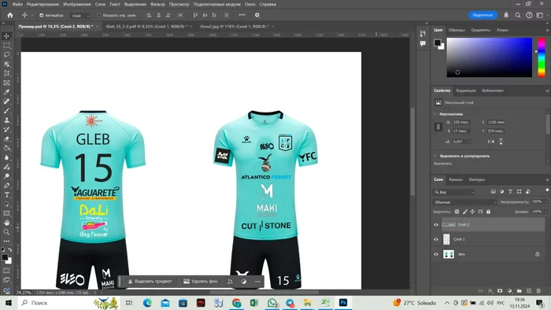Flip horizontally in Properties panel

pyautogui.click(x=491, y=142)
